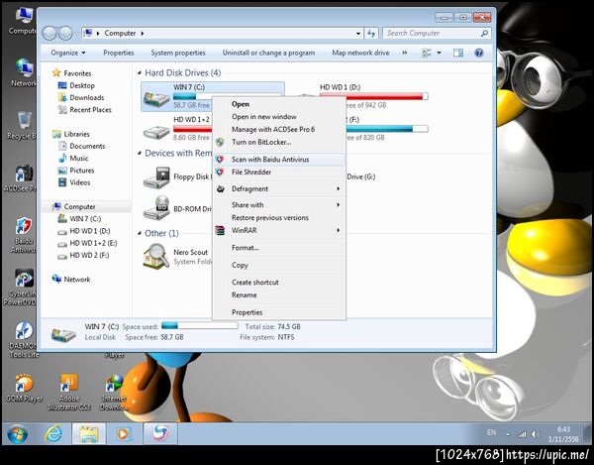Collapse the Other (1) group
The height and width of the screenshot is (465, 594).
click(x=140, y=233)
